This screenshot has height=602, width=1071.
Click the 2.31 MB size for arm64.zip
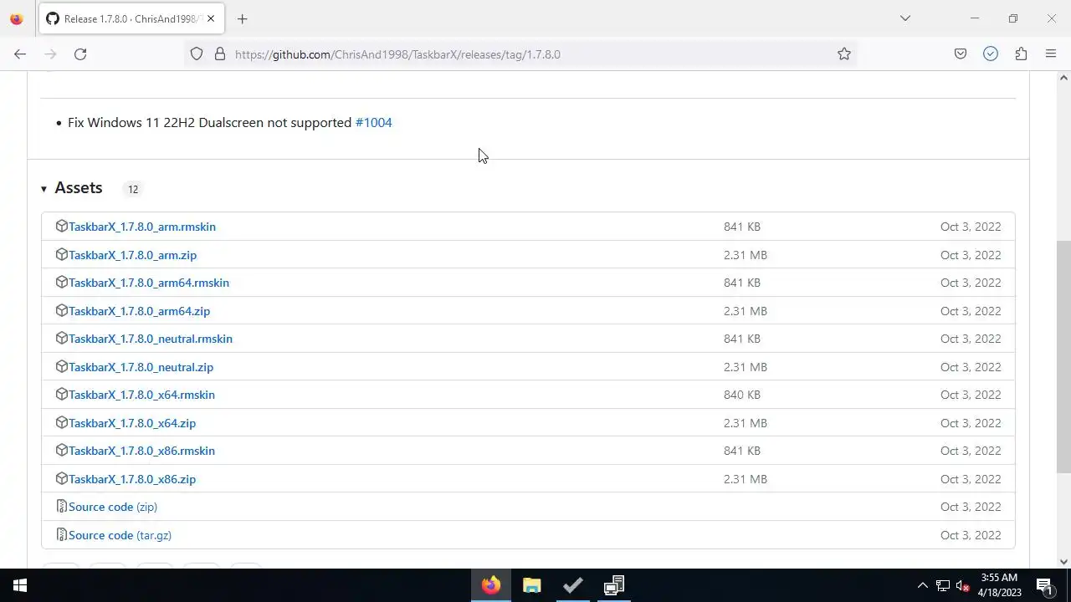click(x=746, y=311)
